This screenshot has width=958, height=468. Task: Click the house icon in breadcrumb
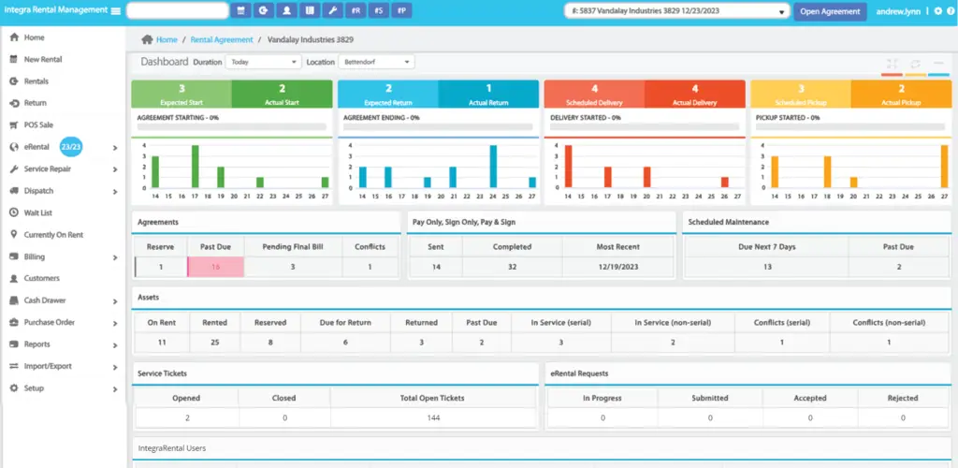[x=147, y=39]
